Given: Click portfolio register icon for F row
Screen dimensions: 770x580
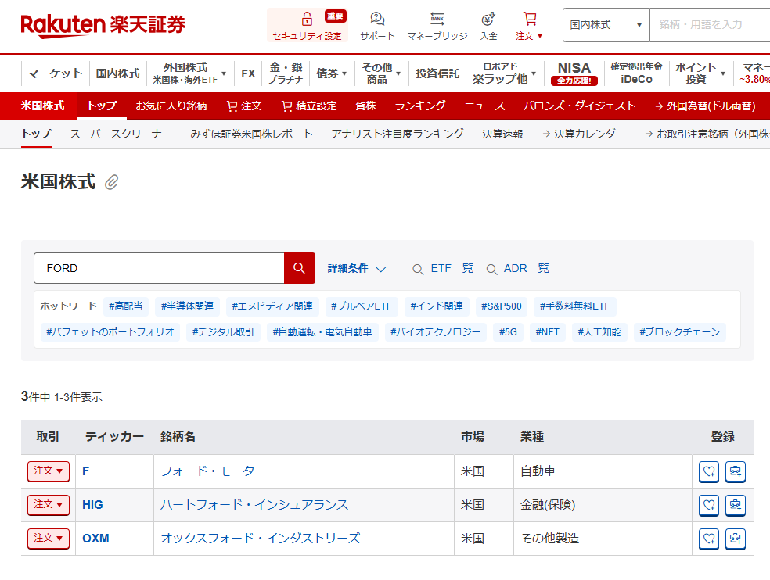Looking at the screenshot, I should tap(735, 471).
